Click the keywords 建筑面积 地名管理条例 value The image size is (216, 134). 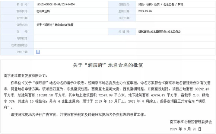(159, 32)
